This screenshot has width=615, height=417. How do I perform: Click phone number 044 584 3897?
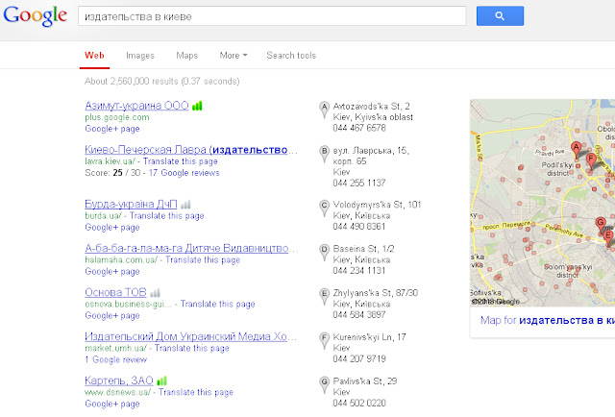359,314
